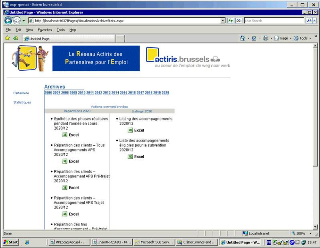
Task: Expand the address bar history dropdown
Action: coord(223,21)
